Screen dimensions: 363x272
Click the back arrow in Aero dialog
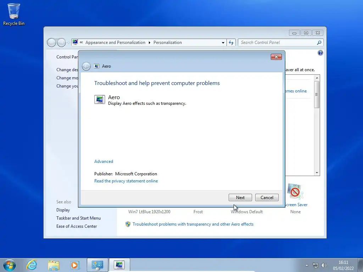pyautogui.click(x=86, y=66)
